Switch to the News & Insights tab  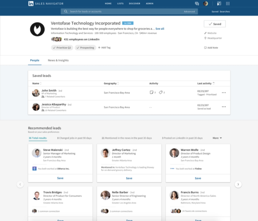click(x=58, y=60)
